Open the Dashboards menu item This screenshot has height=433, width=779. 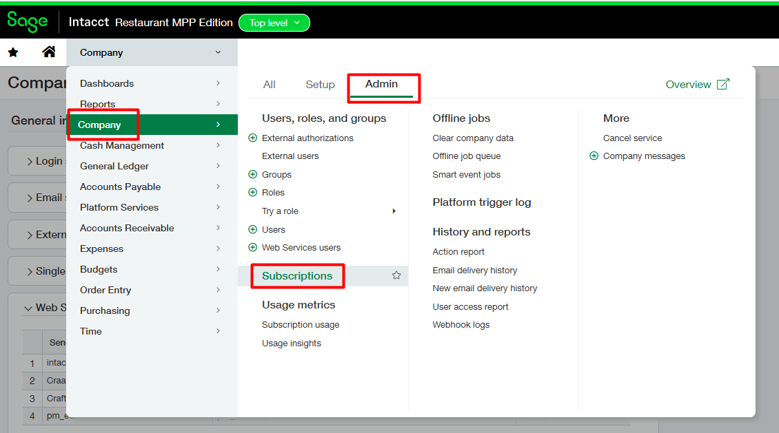point(152,83)
